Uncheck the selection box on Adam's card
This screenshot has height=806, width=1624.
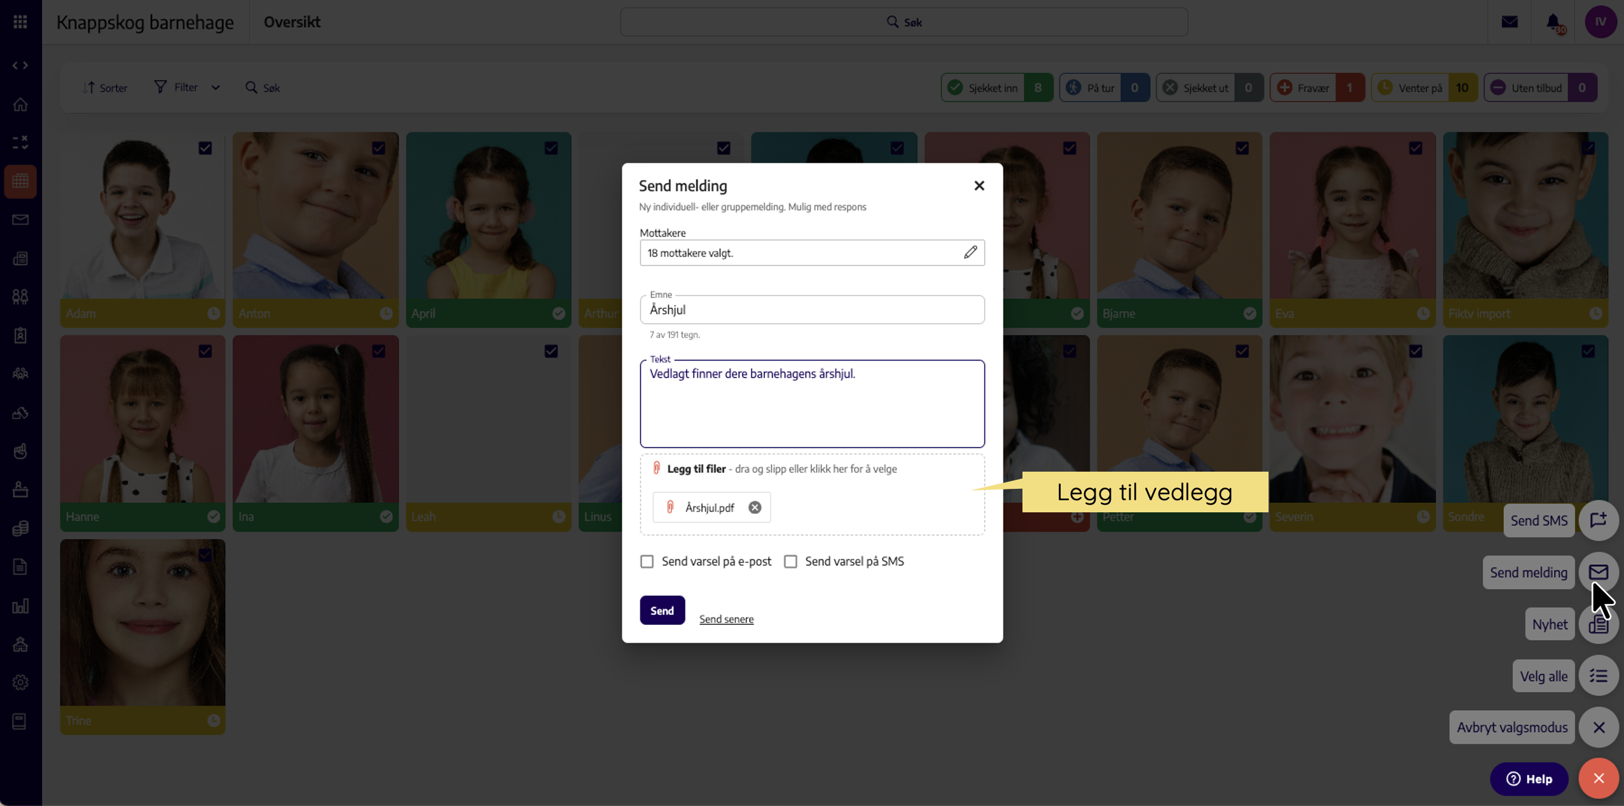pos(205,148)
